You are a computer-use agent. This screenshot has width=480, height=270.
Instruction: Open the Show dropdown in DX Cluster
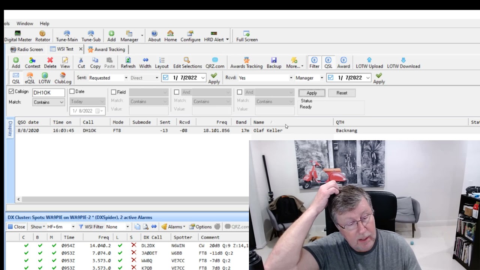(38, 227)
